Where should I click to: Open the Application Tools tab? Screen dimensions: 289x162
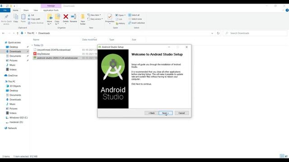coord(51,10)
